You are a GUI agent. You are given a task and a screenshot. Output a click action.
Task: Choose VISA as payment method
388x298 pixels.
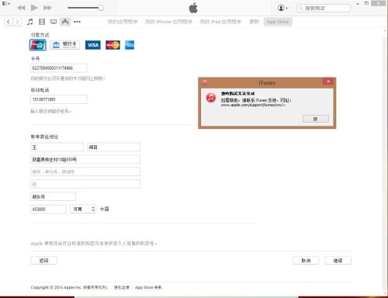pyautogui.click(x=93, y=45)
